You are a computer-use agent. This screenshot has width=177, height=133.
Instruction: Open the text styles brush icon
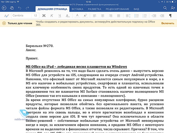point(6,16)
